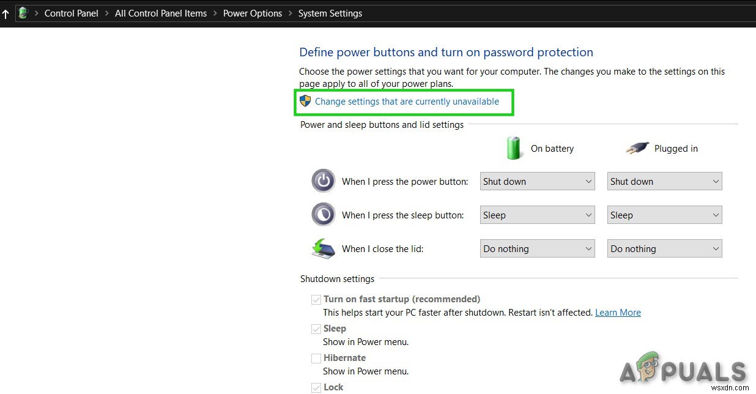
Task: Click the Power Options battery icon in address bar
Action: (23, 13)
